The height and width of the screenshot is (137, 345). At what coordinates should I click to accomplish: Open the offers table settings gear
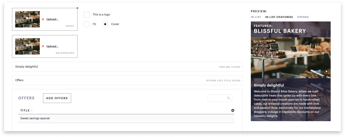[x=233, y=110]
